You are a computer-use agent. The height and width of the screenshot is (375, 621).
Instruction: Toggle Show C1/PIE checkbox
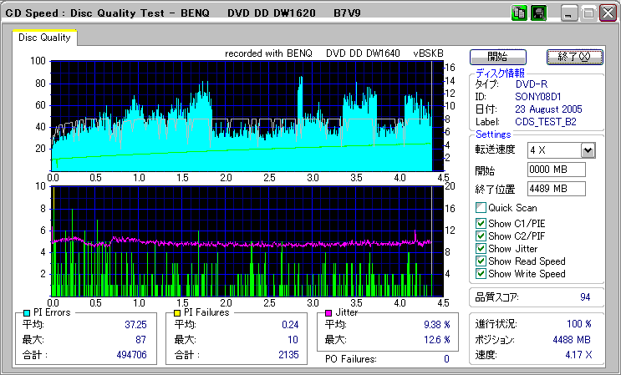(481, 224)
